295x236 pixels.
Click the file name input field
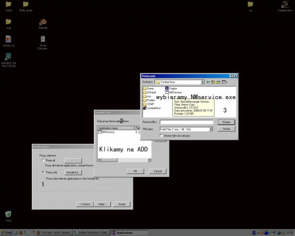186,122
